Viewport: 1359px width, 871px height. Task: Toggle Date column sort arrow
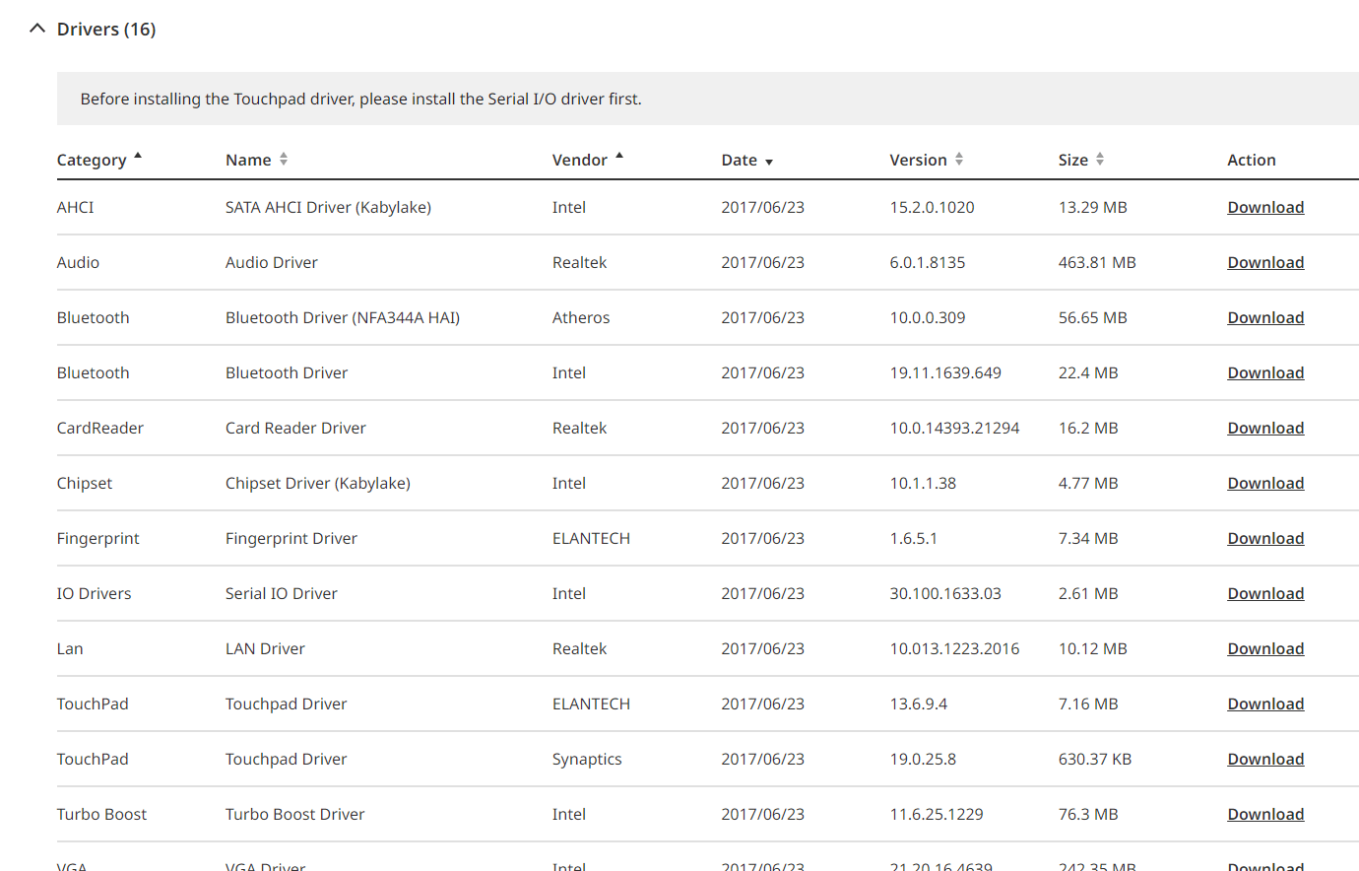tap(769, 162)
